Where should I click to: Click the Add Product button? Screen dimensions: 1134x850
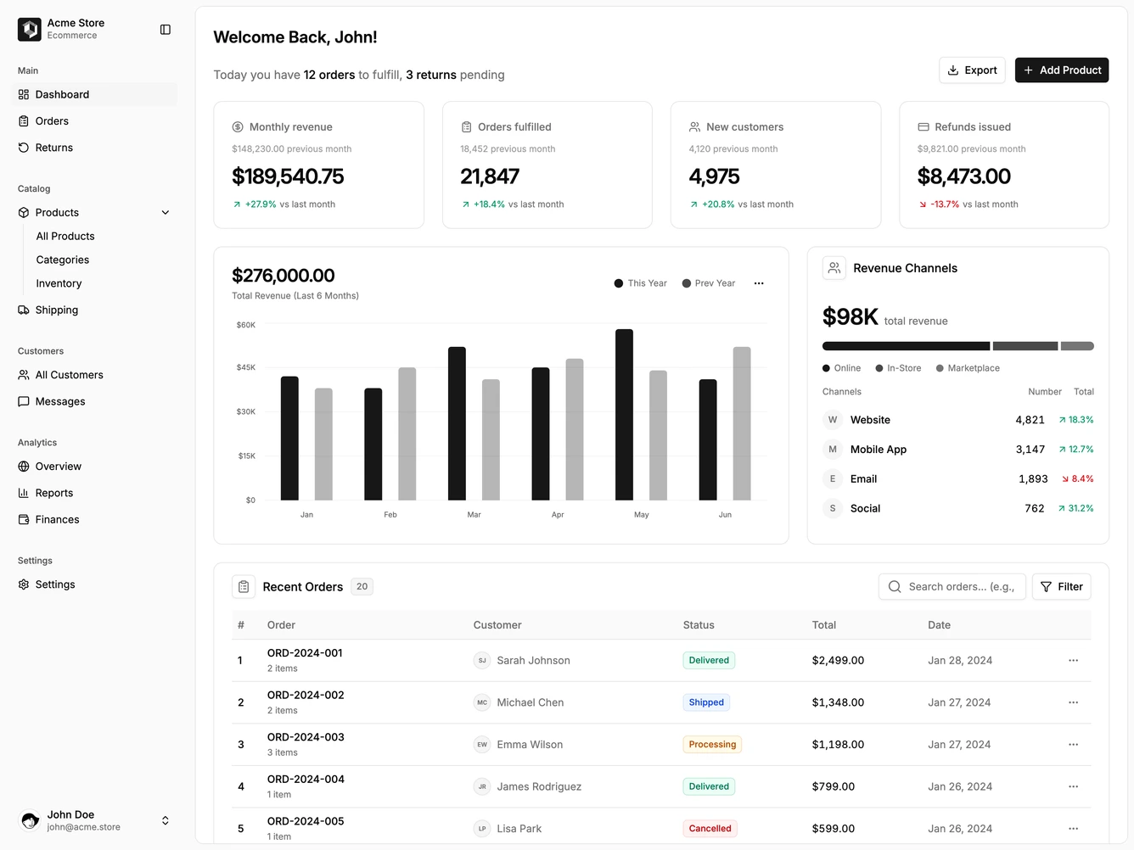(1062, 70)
